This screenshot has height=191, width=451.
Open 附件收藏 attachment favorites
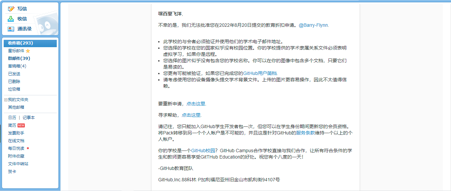[x=16, y=156]
